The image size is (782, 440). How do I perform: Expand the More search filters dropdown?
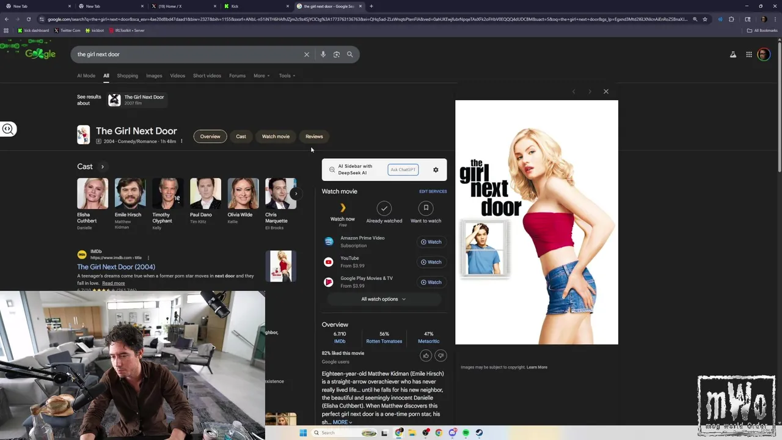point(261,76)
